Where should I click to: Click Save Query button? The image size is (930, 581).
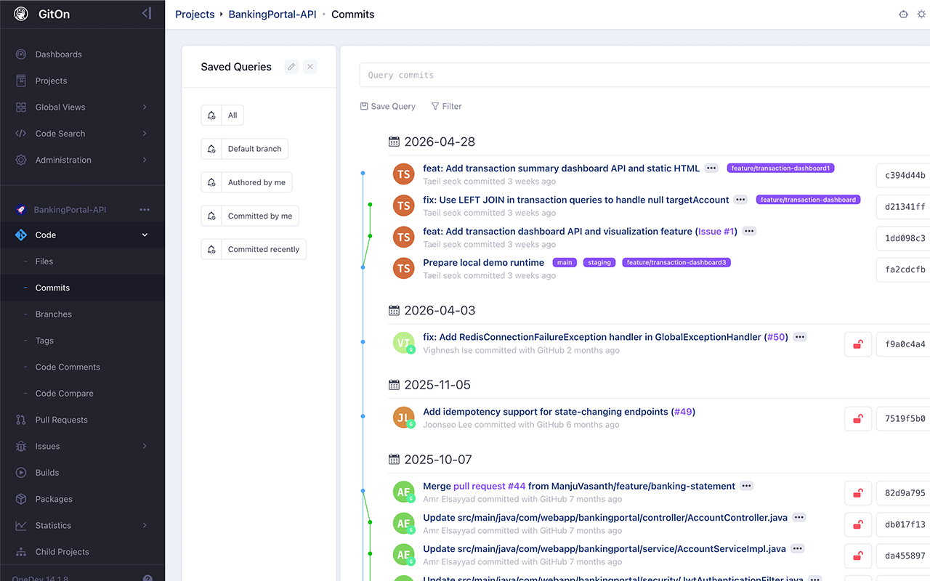pyautogui.click(x=388, y=106)
